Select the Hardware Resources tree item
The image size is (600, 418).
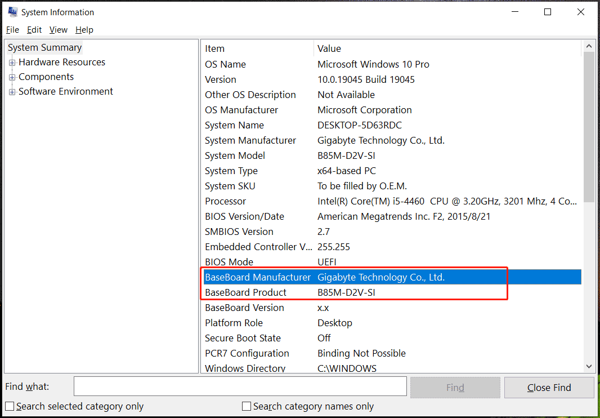[x=62, y=62]
